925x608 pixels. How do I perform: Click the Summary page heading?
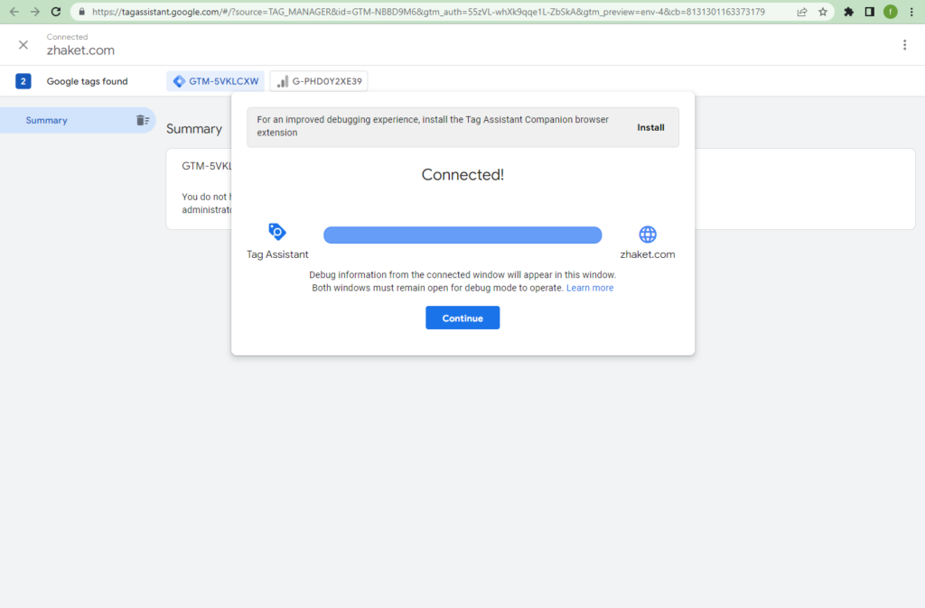[194, 129]
